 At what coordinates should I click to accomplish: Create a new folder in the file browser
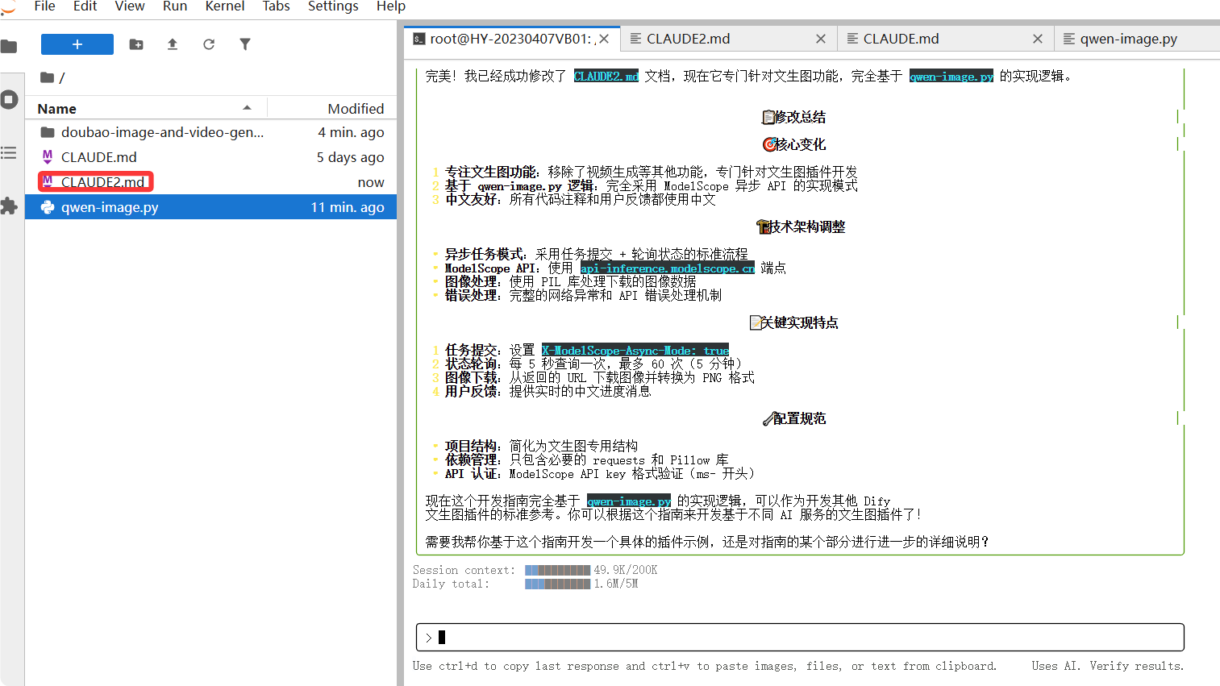tap(135, 45)
